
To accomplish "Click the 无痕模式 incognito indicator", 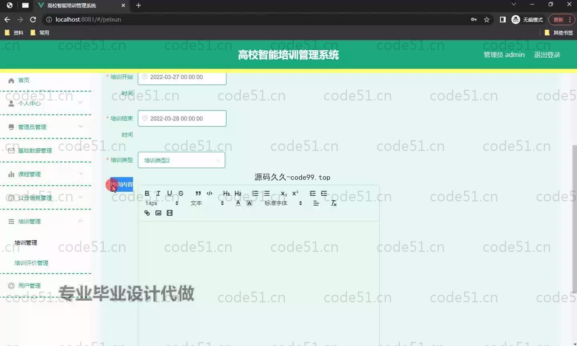I will click(528, 20).
